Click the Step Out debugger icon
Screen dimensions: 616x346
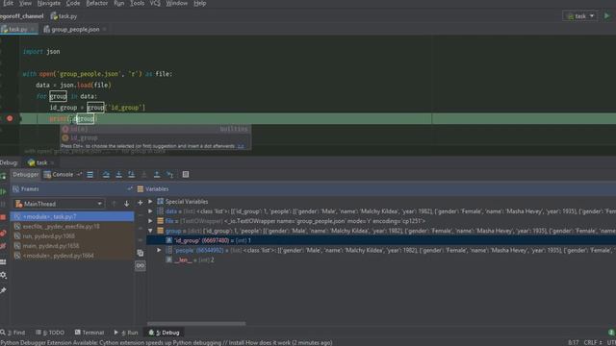(x=156, y=175)
